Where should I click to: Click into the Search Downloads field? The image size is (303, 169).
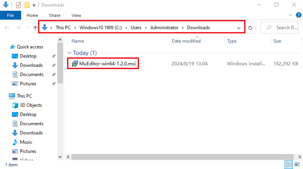pyautogui.click(x=279, y=28)
